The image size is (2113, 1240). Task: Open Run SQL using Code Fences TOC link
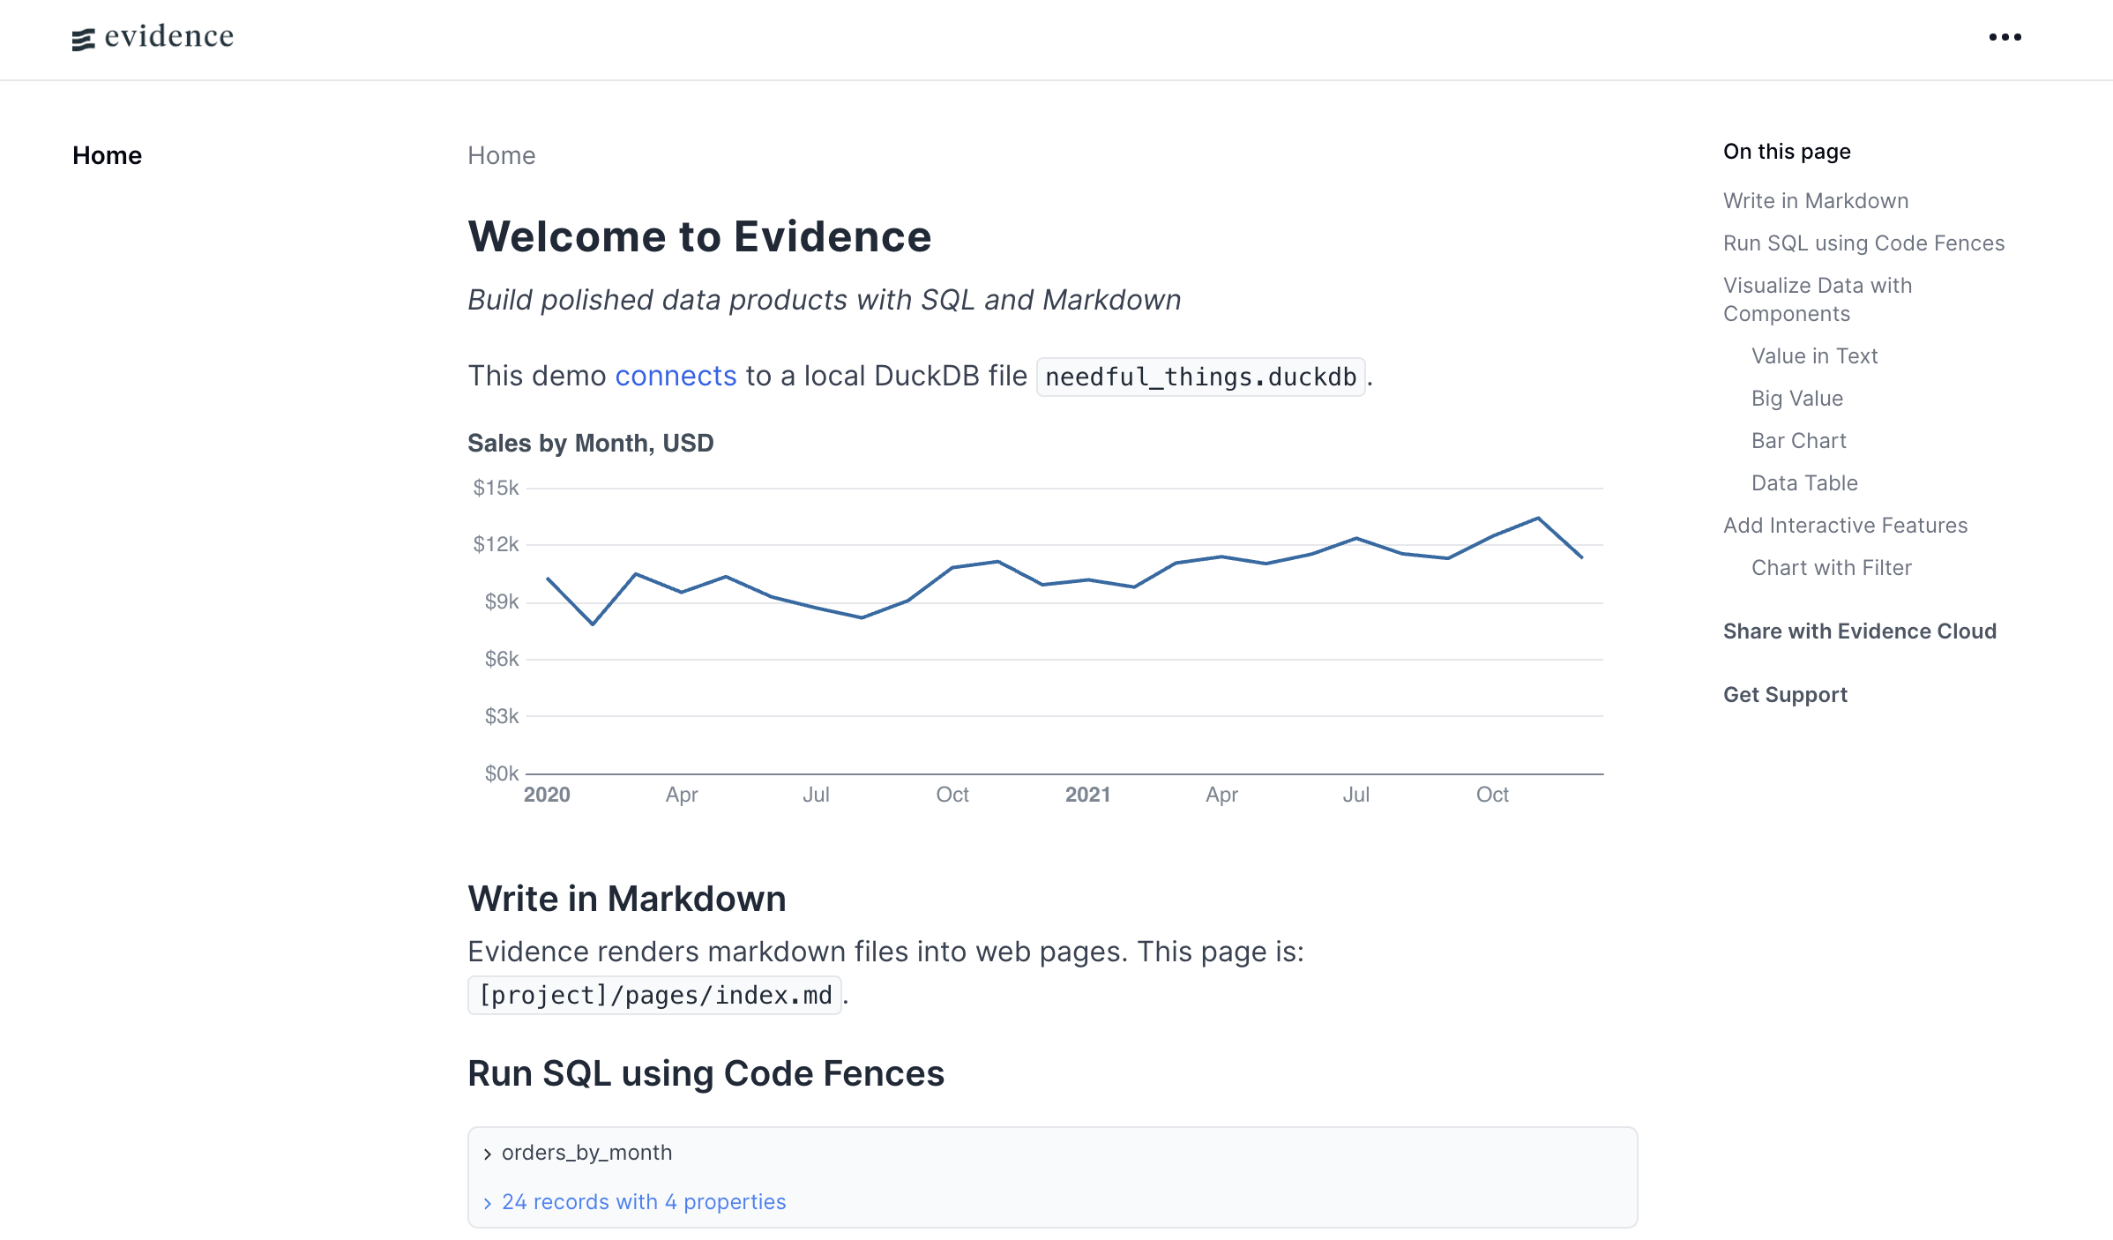(1863, 243)
